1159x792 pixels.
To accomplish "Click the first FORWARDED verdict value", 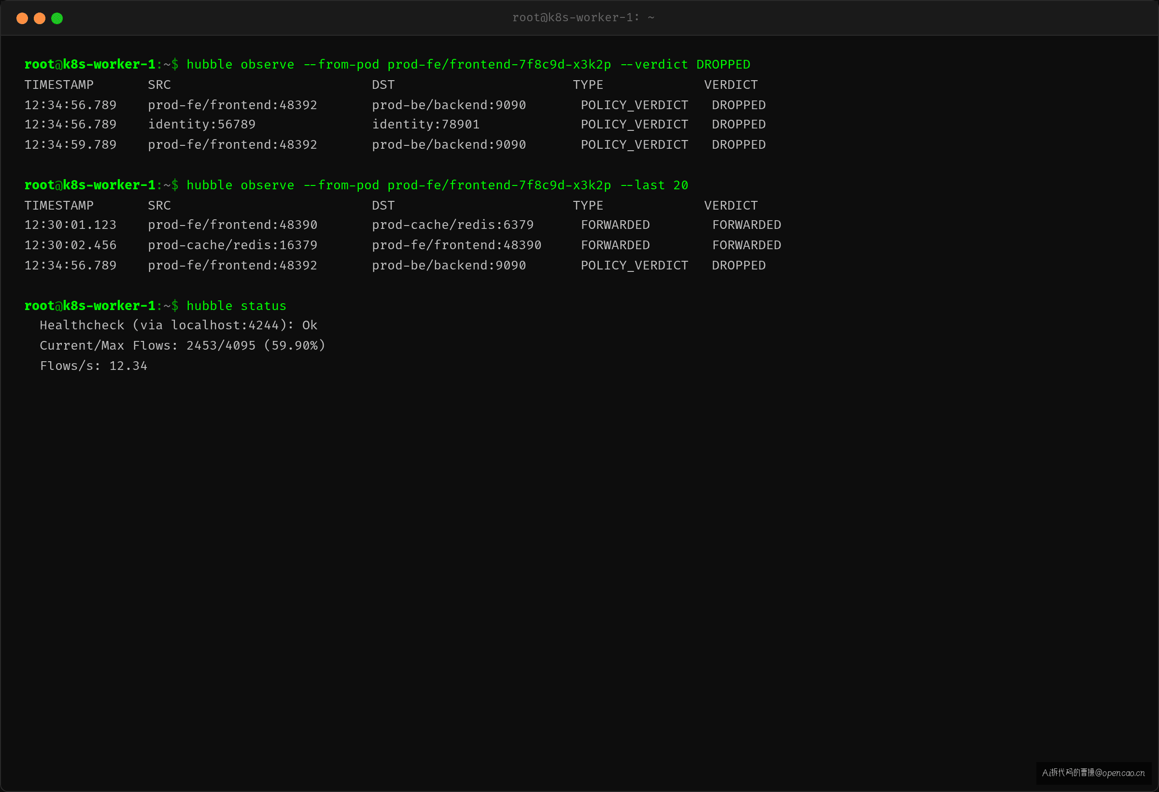I will pyautogui.click(x=746, y=225).
